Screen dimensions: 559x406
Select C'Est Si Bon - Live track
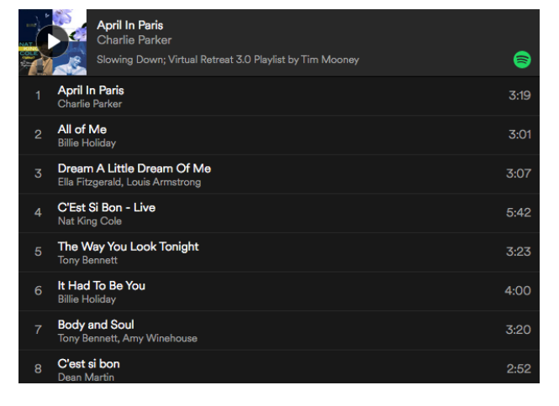[106, 207]
